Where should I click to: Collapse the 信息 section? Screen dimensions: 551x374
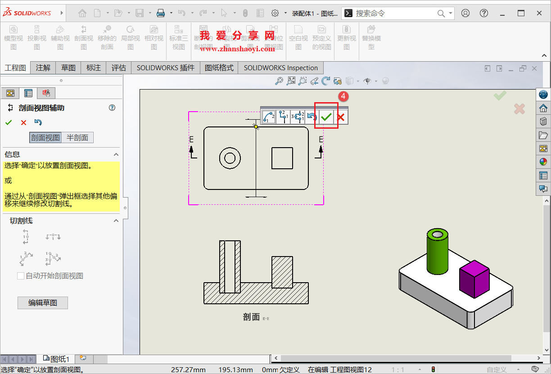(x=116, y=154)
